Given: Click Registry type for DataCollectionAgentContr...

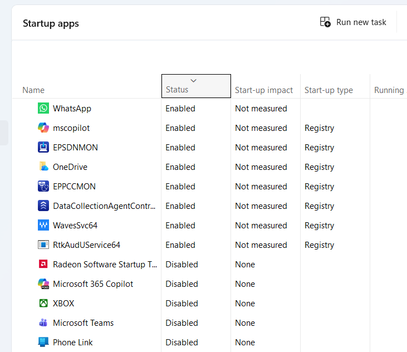Looking at the screenshot, I should (x=319, y=206).
